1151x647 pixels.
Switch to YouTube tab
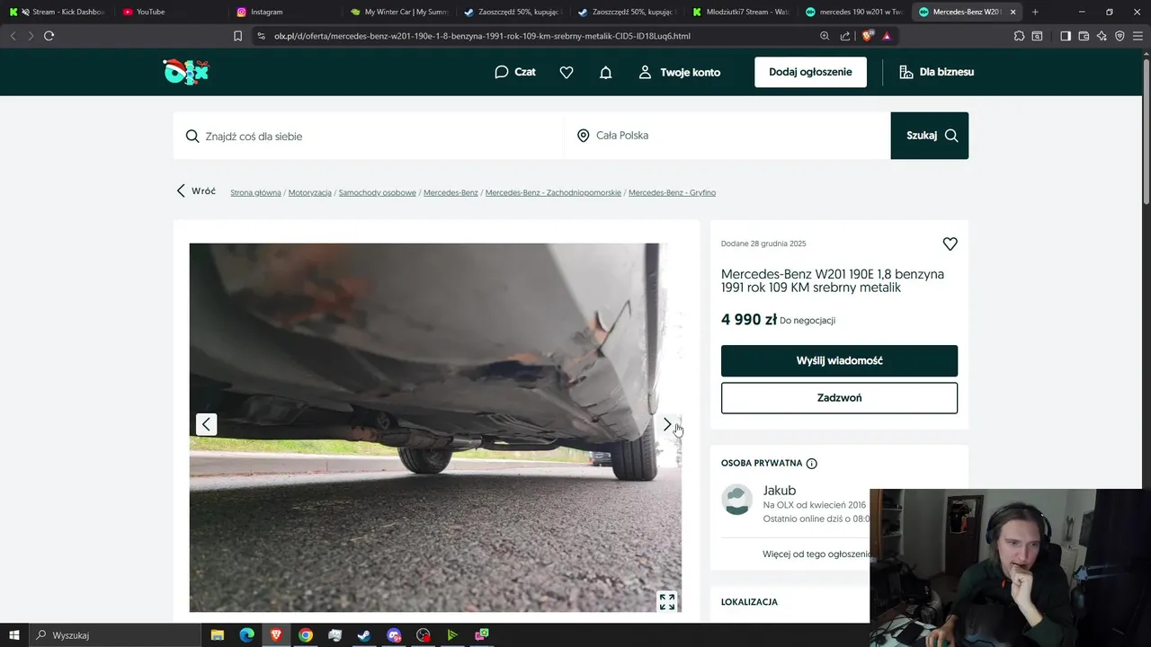[x=171, y=12]
